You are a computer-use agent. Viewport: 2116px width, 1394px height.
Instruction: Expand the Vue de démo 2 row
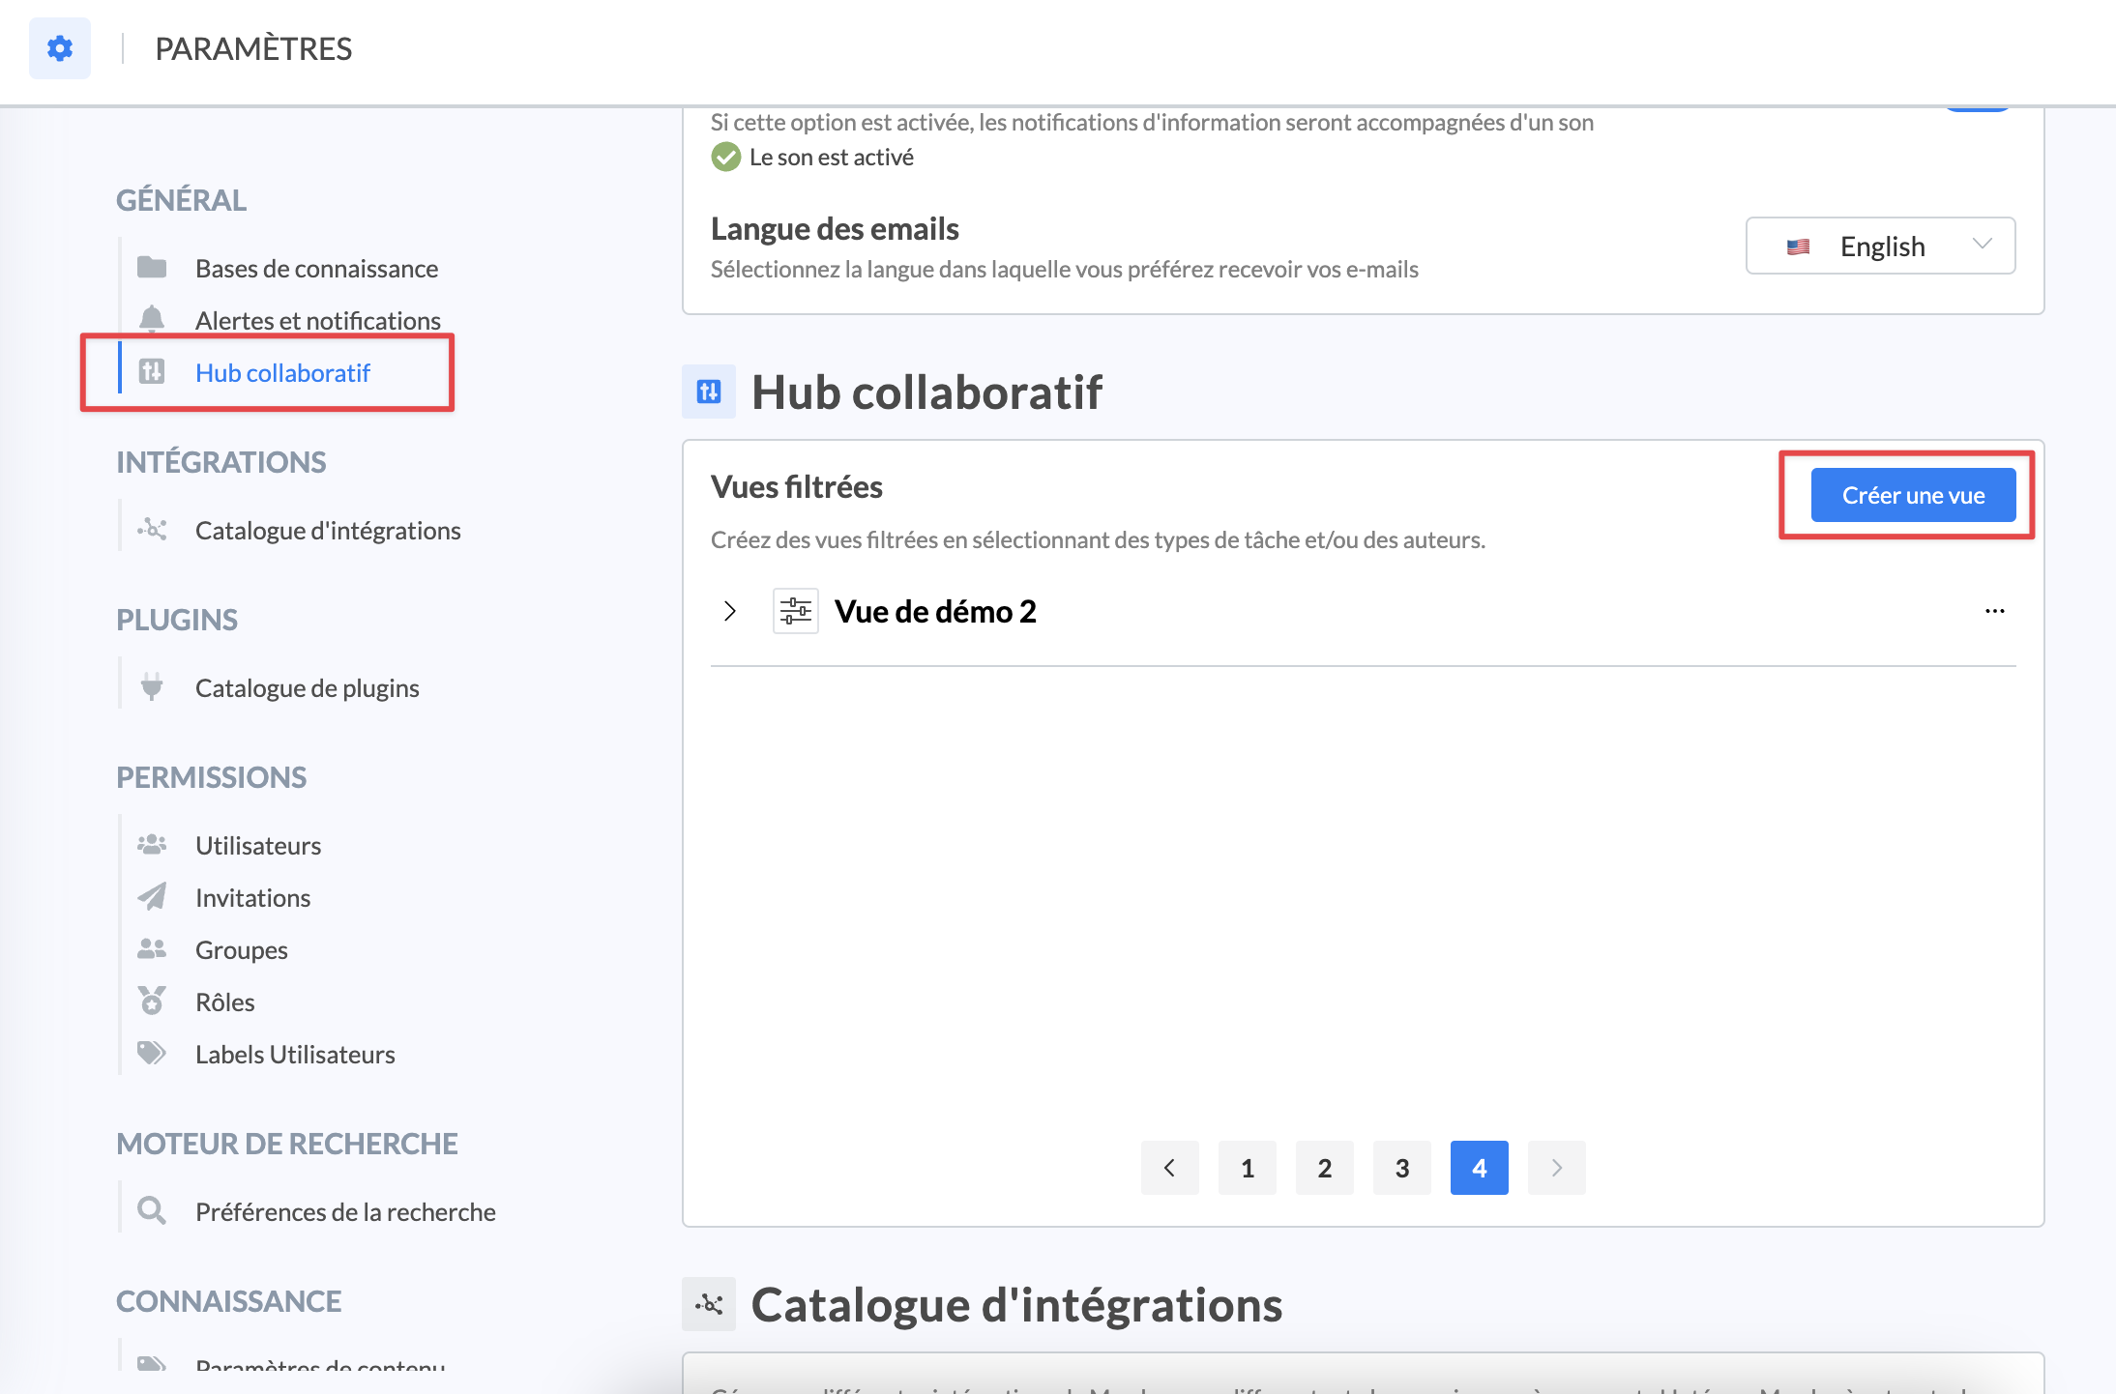[730, 611]
